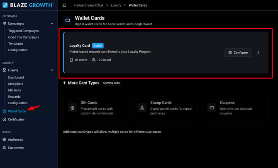Viewport: 278px width, 168px height.
Task: Click the Audiences target icon
Action: point(5,139)
